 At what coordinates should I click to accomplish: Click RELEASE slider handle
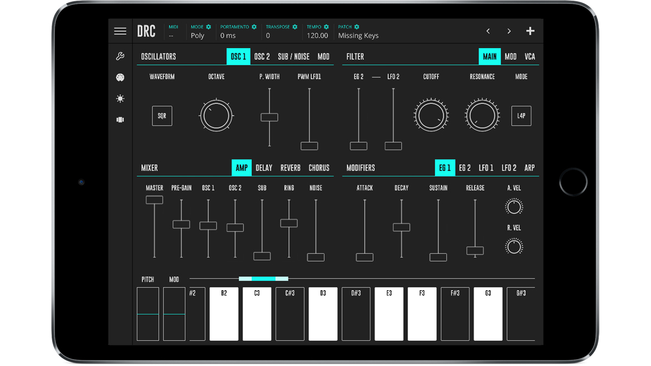click(x=475, y=251)
